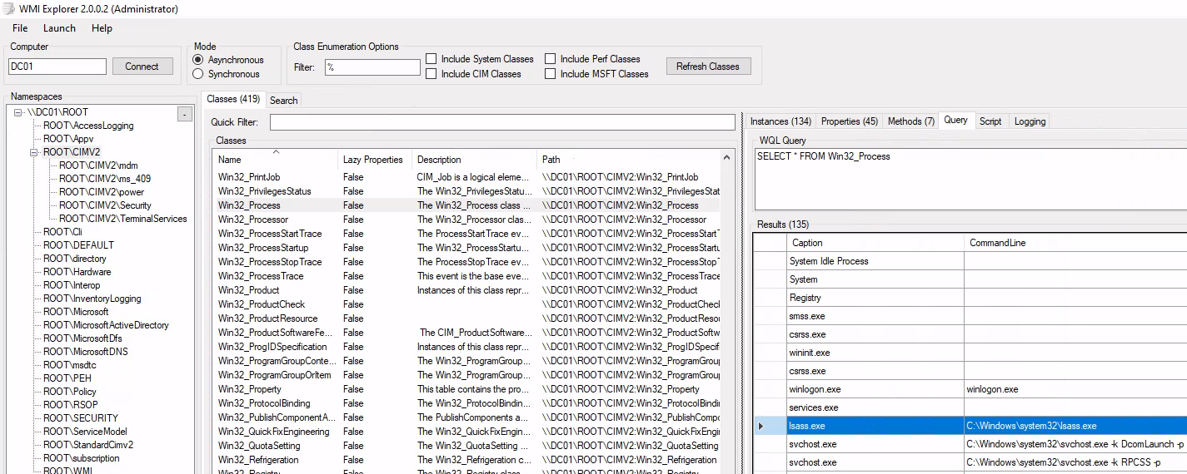This screenshot has width=1187, height=474.
Task: Switch to the Instances (134) tab
Action: [x=781, y=121]
